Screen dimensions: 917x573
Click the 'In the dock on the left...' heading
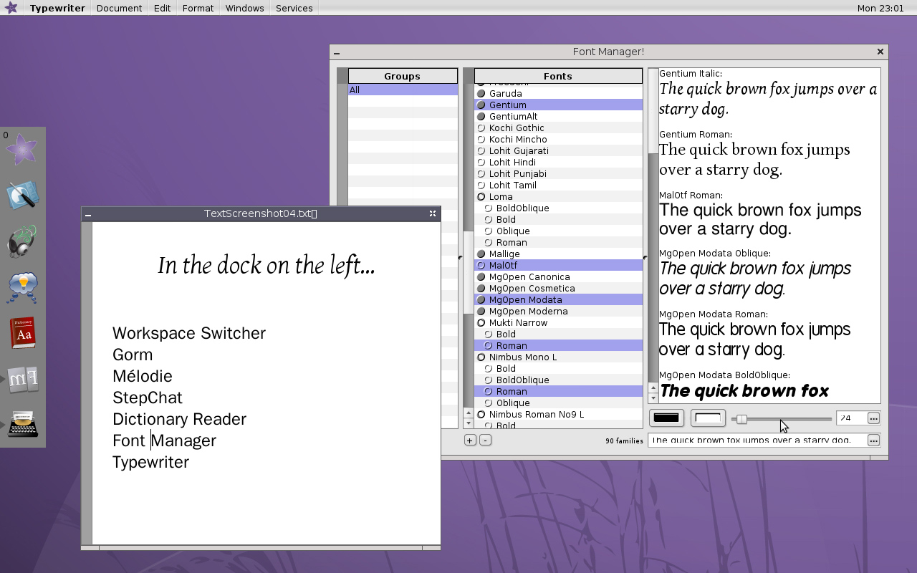pyautogui.click(x=267, y=266)
